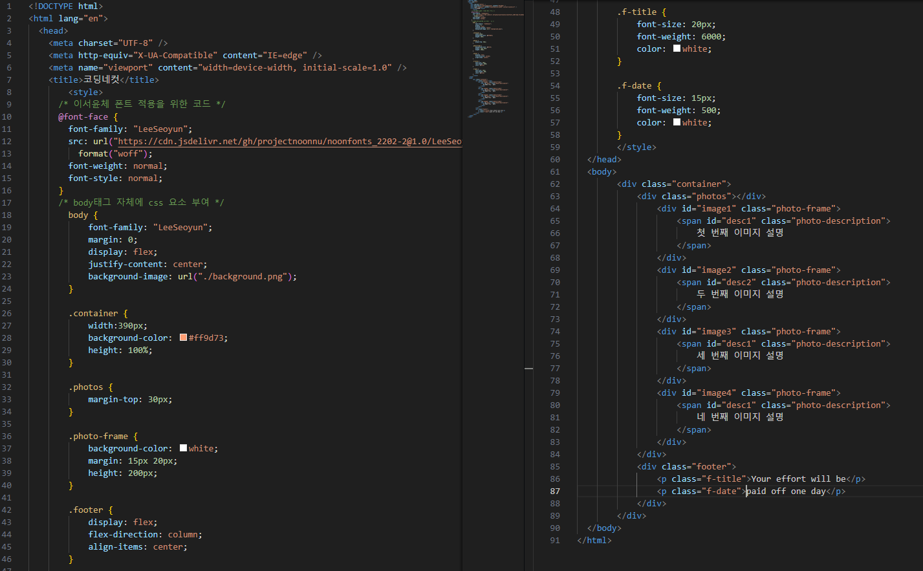Click the .container selector text
This screenshot has height=571, width=923.
(93, 313)
